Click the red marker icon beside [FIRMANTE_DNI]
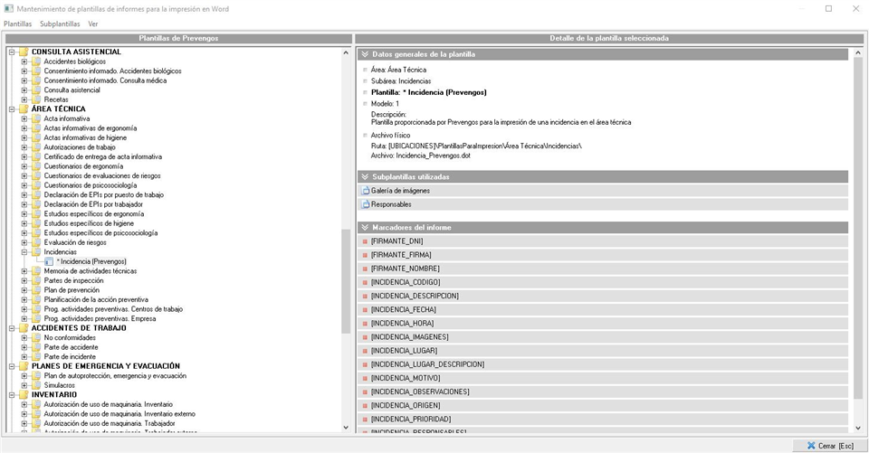The height and width of the screenshot is (453, 869). 366,241
